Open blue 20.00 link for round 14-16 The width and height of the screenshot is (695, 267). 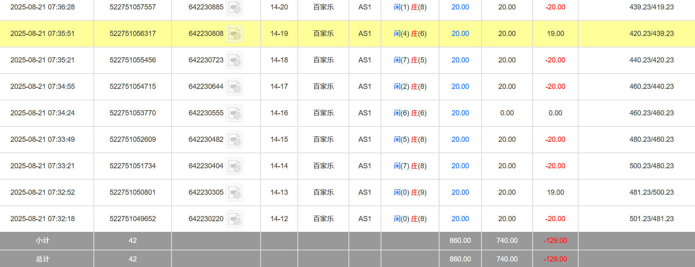point(460,113)
